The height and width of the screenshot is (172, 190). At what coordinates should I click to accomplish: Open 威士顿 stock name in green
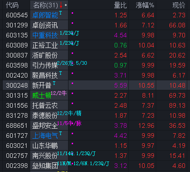(42, 95)
